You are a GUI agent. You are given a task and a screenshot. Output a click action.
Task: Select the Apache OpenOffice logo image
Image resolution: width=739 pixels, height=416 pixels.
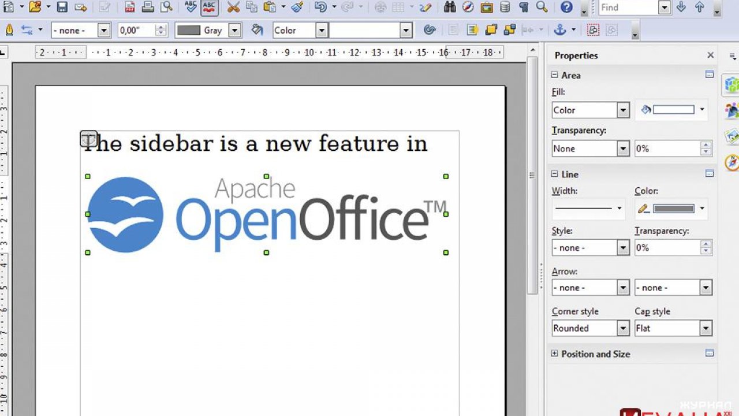tap(267, 214)
